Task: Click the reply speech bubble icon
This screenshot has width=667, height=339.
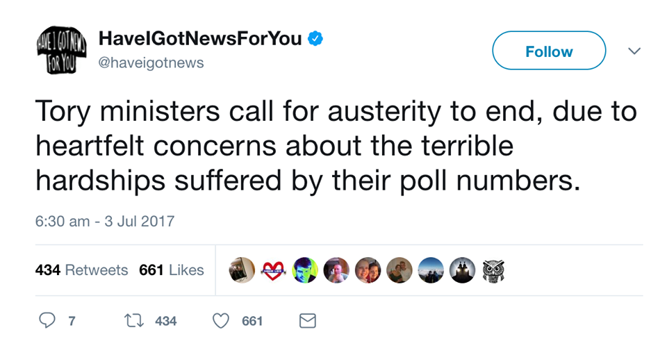Action: [x=47, y=320]
